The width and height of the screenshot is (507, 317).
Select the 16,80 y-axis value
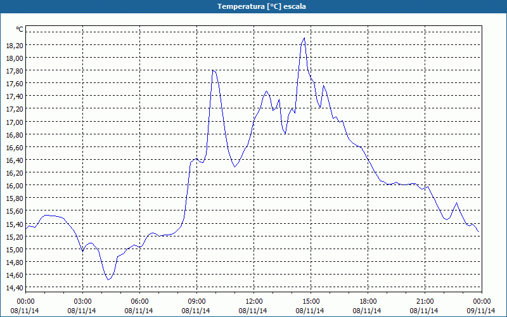[15, 135]
